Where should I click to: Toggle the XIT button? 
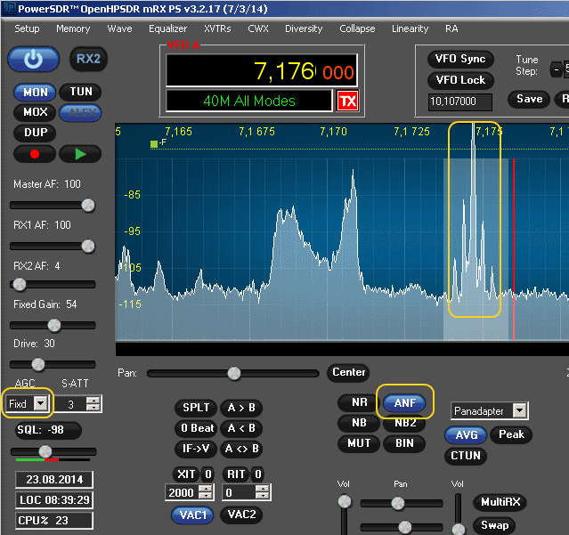[186, 474]
